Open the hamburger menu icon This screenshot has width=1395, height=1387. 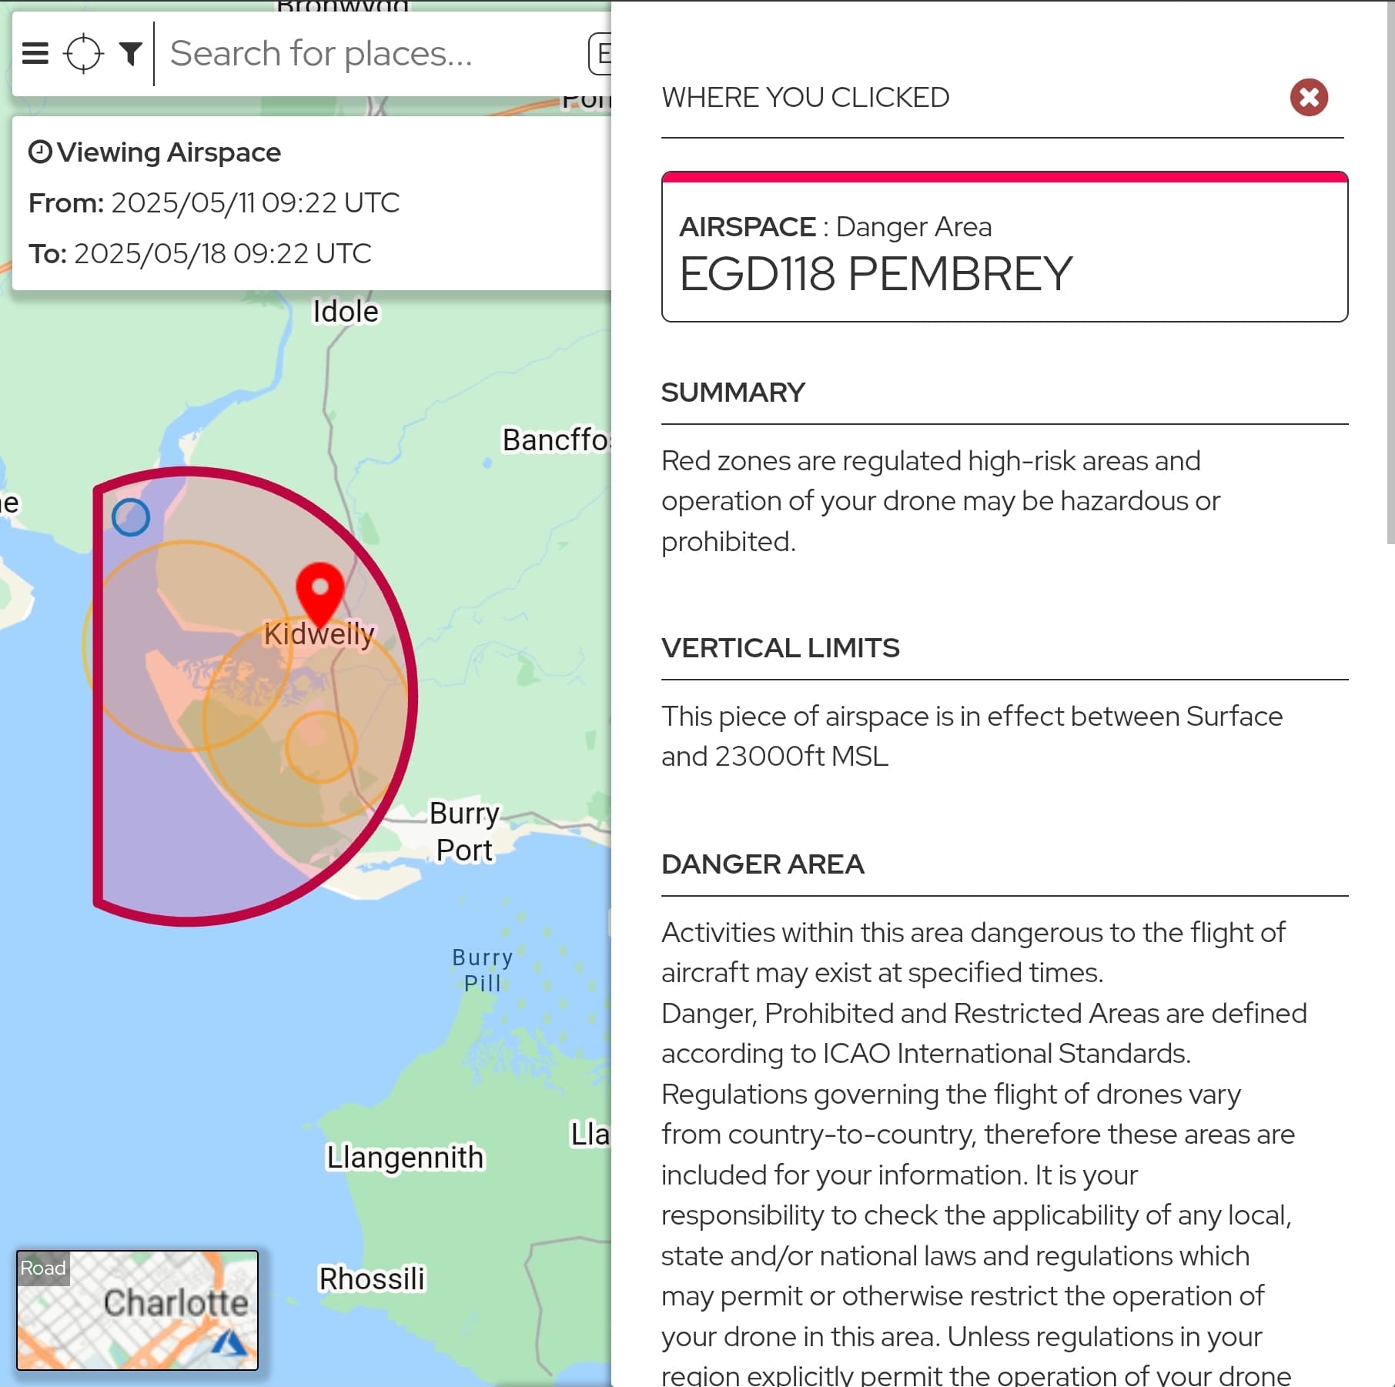[x=35, y=54]
